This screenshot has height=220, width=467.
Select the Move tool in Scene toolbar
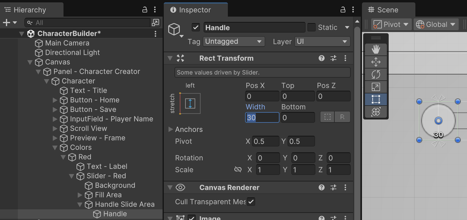pos(376,62)
